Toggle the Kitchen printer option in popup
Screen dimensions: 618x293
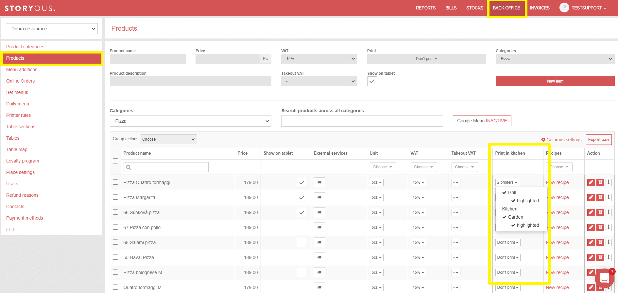pyautogui.click(x=510, y=209)
